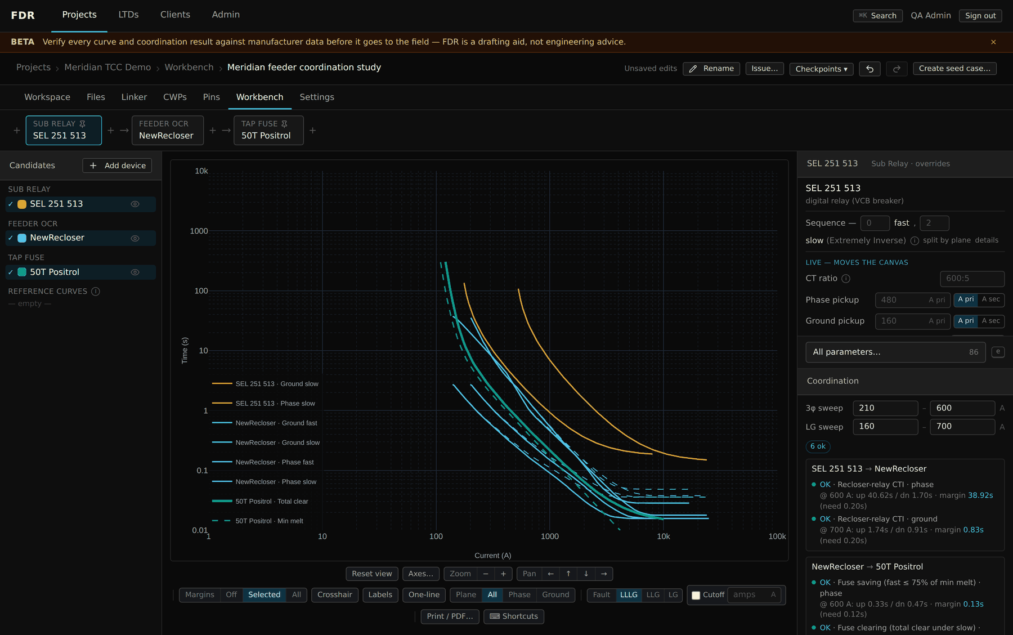
Task: Open keyboard Shortcuts
Action: tap(514, 616)
